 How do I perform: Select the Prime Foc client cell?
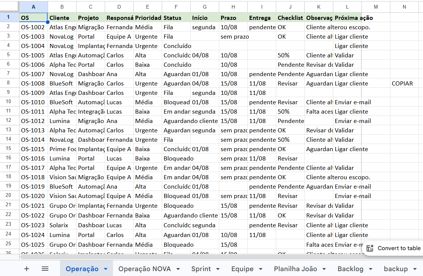62,149
